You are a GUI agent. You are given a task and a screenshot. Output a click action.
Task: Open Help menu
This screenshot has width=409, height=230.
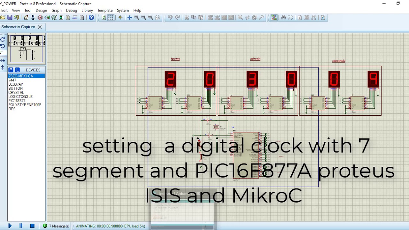point(137,10)
